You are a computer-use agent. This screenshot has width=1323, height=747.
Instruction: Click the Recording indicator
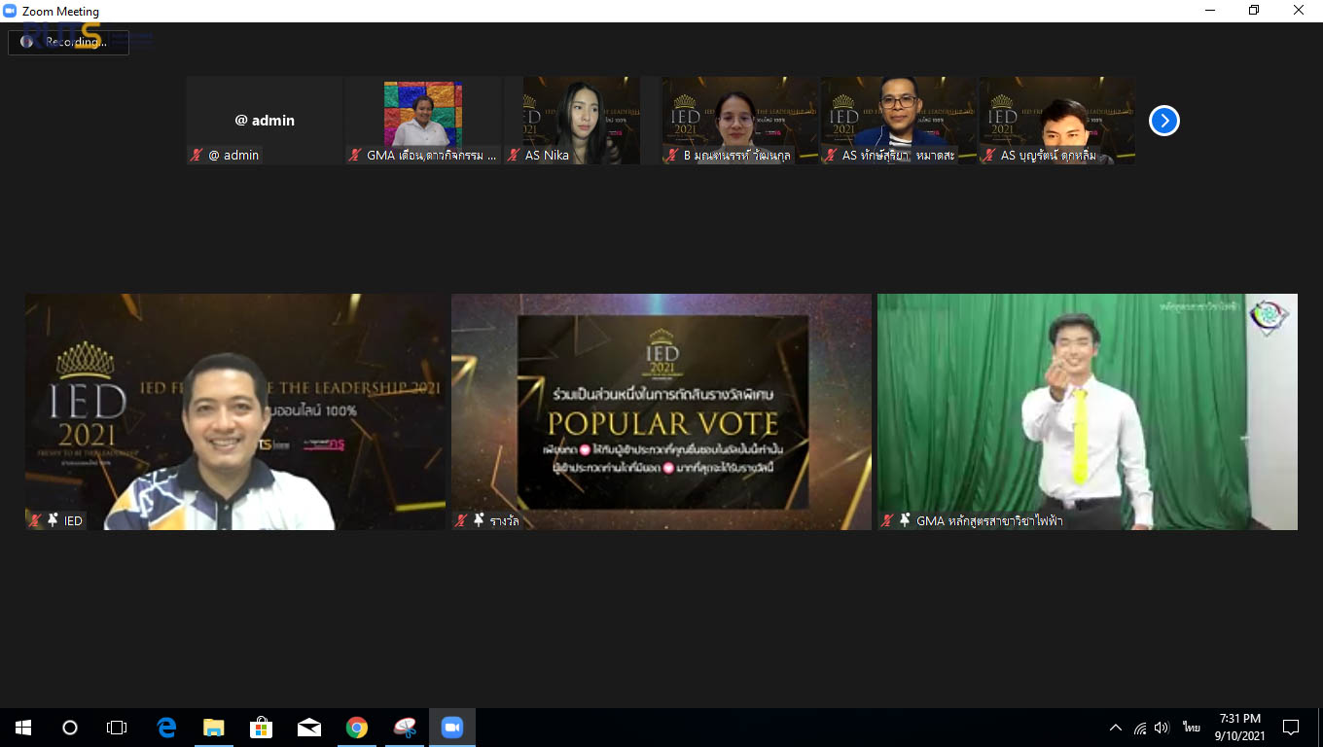[68, 42]
